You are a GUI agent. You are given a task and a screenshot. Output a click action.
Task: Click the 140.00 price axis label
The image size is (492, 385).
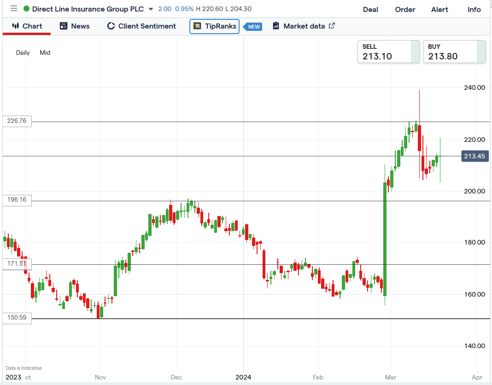tap(474, 346)
